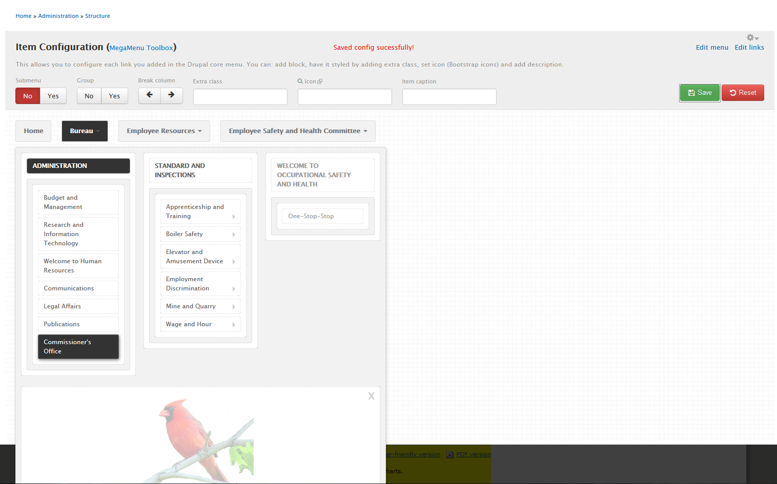Click the Reset button with undo icon

[743, 93]
